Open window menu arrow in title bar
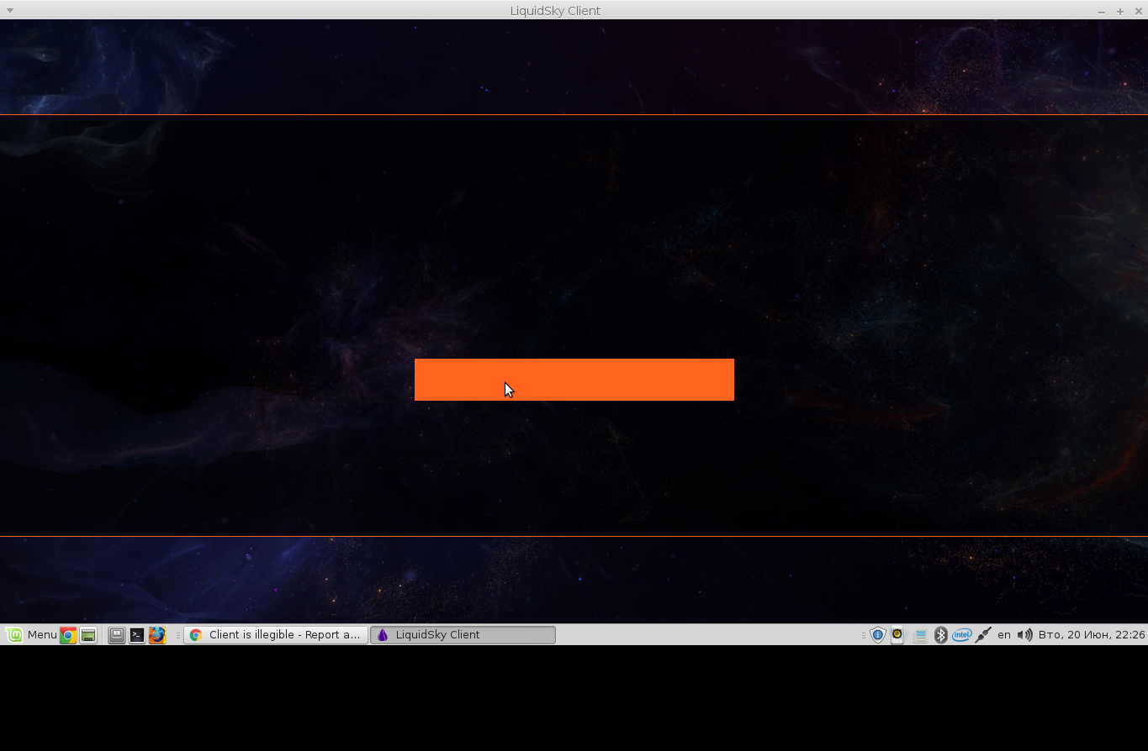 [10, 10]
